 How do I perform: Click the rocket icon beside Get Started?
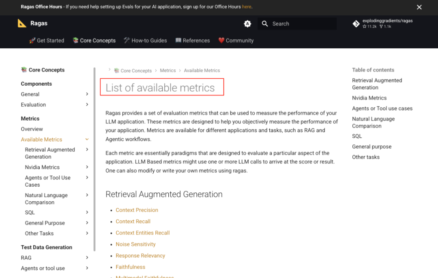[32, 40]
